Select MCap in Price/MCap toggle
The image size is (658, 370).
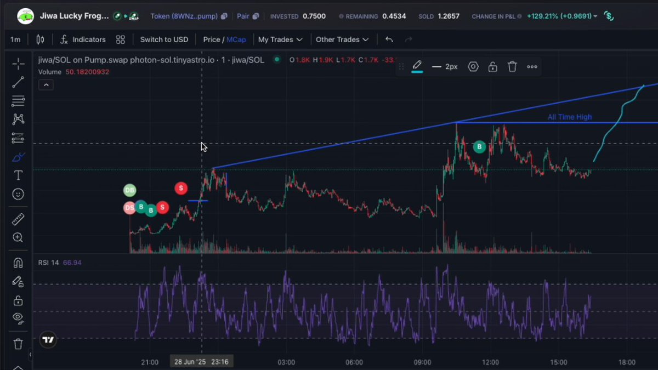(236, 39)
